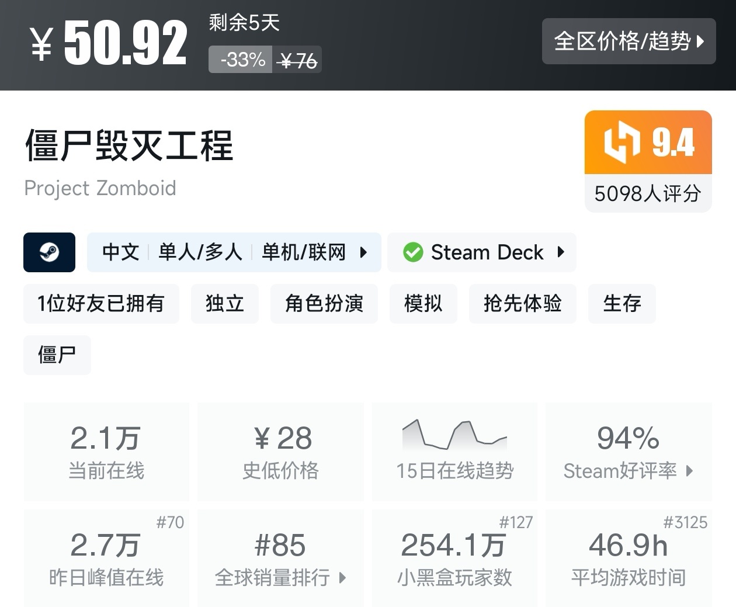
Task: Click the Steam platform logo icon
Action: click(x=49, y=252)
